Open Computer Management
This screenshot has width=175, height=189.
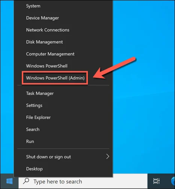[50, 54]
